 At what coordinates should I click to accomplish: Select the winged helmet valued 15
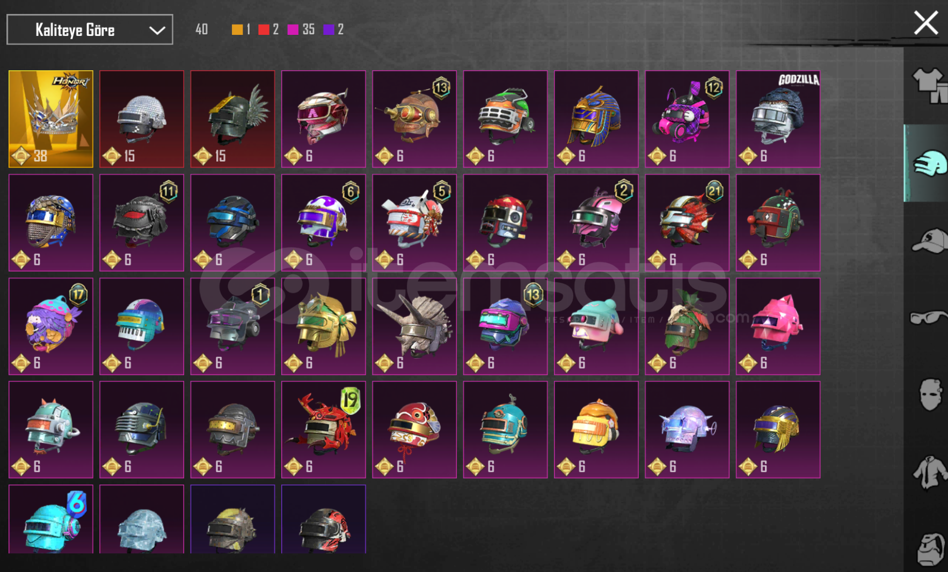(232, 119)
